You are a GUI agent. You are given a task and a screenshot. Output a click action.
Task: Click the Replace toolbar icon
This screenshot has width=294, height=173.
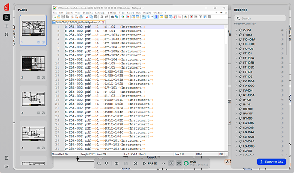117,17
